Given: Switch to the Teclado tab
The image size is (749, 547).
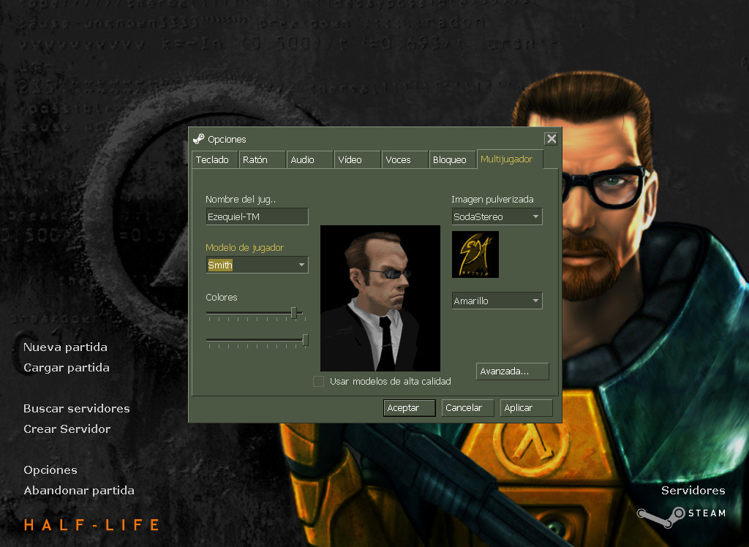Looking at the screenshot, I should coord(214,159).
